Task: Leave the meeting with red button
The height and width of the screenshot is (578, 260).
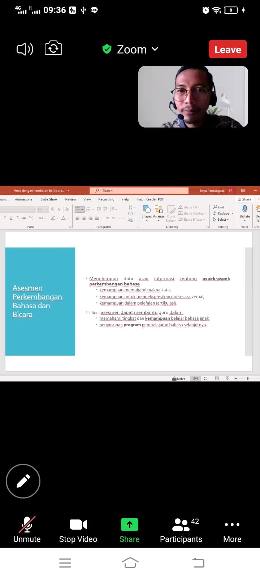Action: click(x=228, y=49)
